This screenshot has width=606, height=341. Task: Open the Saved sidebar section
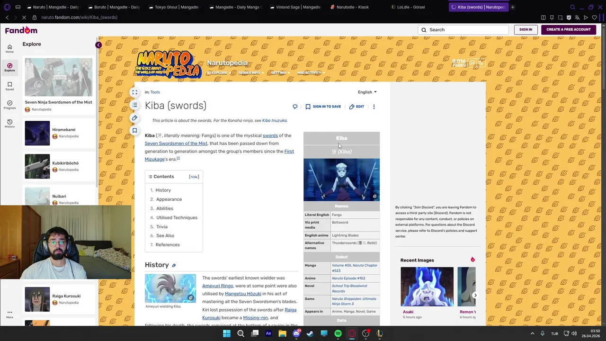tap(9, 86)
